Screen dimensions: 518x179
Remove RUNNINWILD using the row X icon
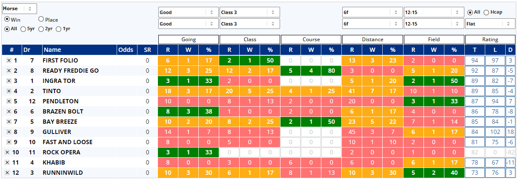tap(7, 173)
